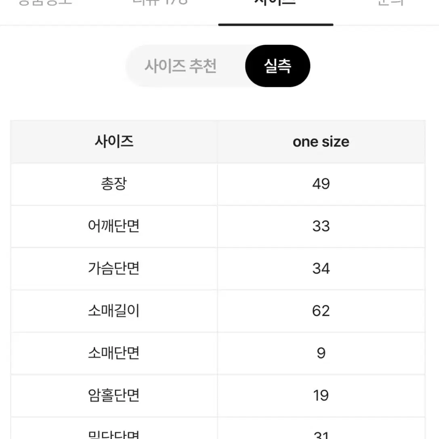Select the 암홀단면 row label
439x439 pixels.
[x=113, y=395]
